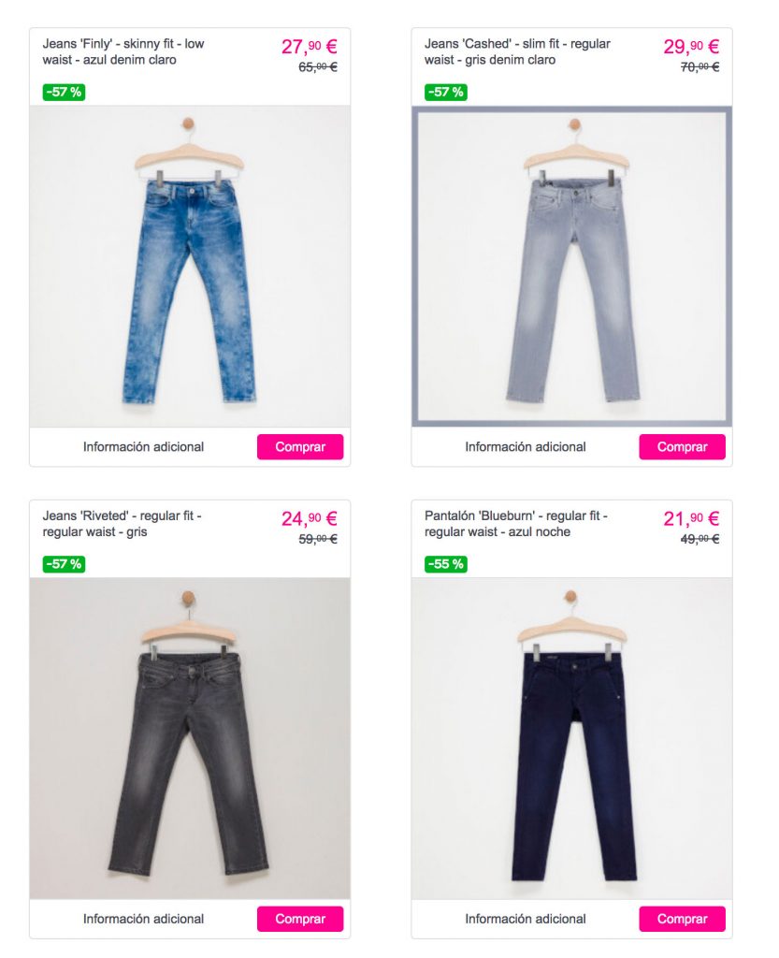Click the 24,90 € price of Riveted jeans
The image size is (779, 958).
[x=309, y=518]
